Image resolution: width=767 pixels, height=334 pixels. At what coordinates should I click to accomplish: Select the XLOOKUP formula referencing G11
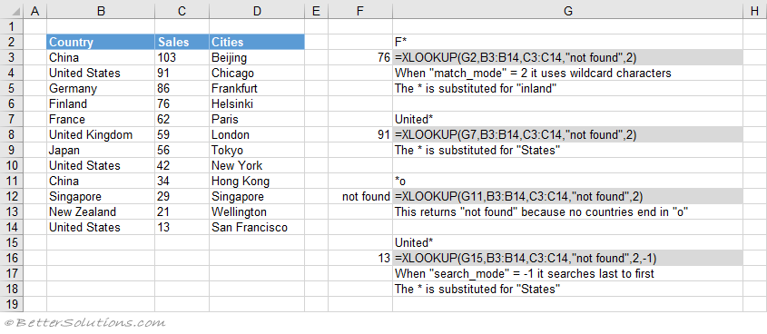click(567, 197)
